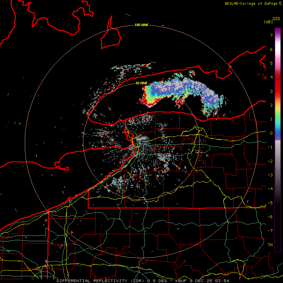Click the -3 dB scale value
The image size is (283, 283).
[x=270, y=175]
